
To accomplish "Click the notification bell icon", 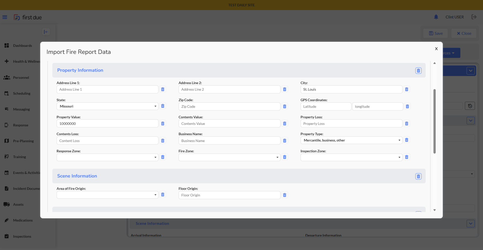I will [x=436, y=17].
